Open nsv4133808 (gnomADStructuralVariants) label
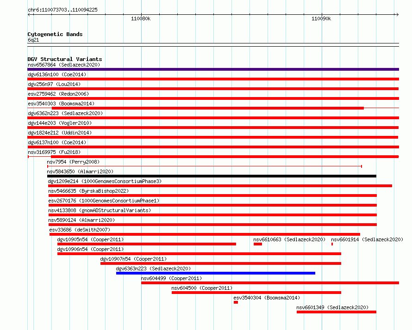Screen dimensions: 412x330 click(100, 210)
